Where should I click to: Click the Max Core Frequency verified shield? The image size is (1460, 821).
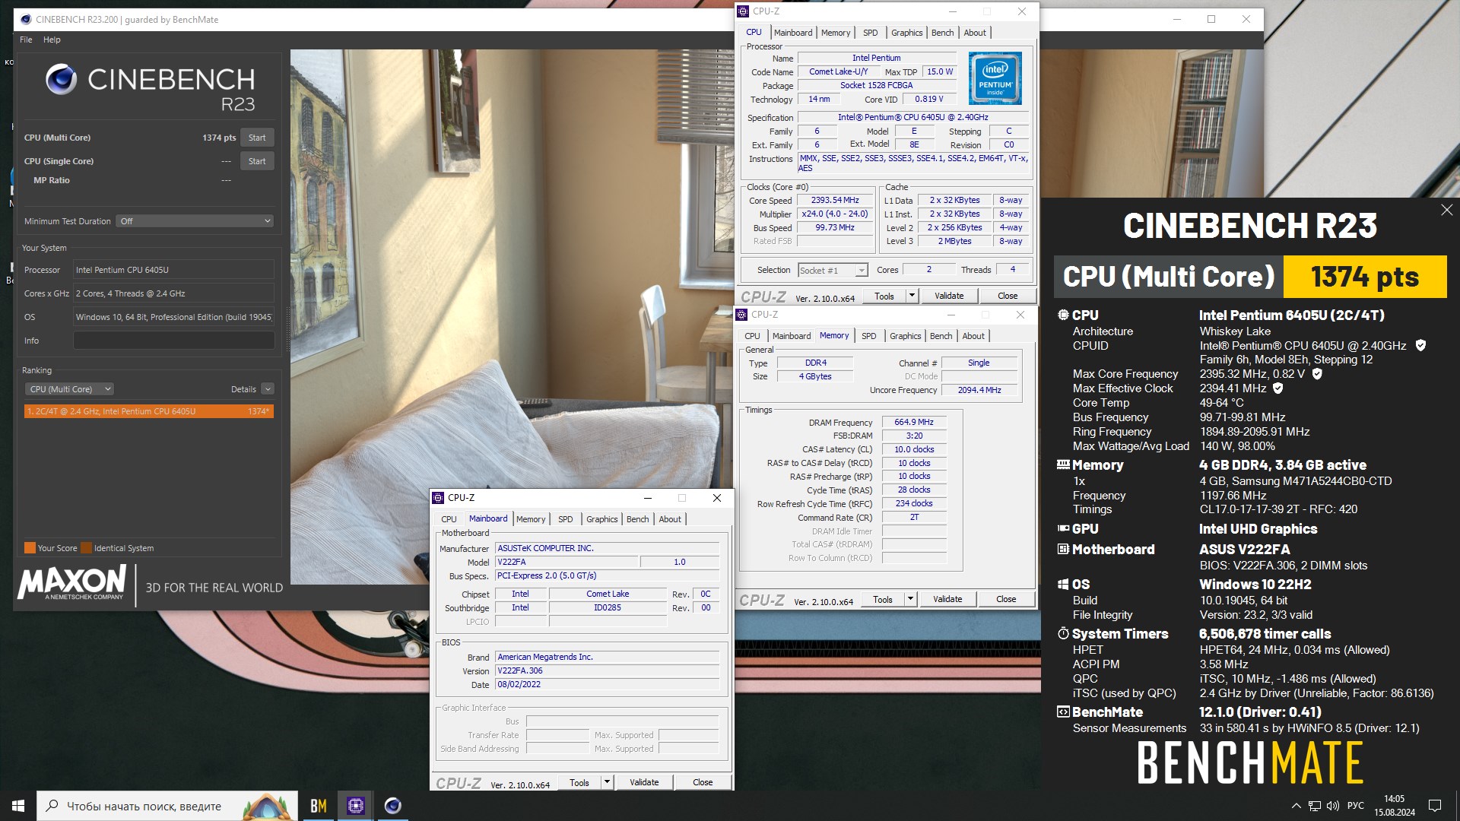pos(1317,373)
